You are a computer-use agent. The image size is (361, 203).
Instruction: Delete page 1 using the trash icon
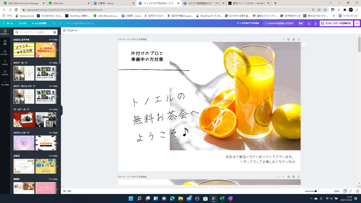[294, 39]
